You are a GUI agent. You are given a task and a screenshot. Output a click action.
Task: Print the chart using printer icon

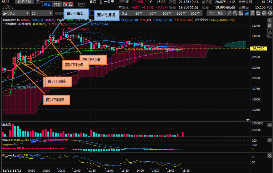(x=264, y=13)
